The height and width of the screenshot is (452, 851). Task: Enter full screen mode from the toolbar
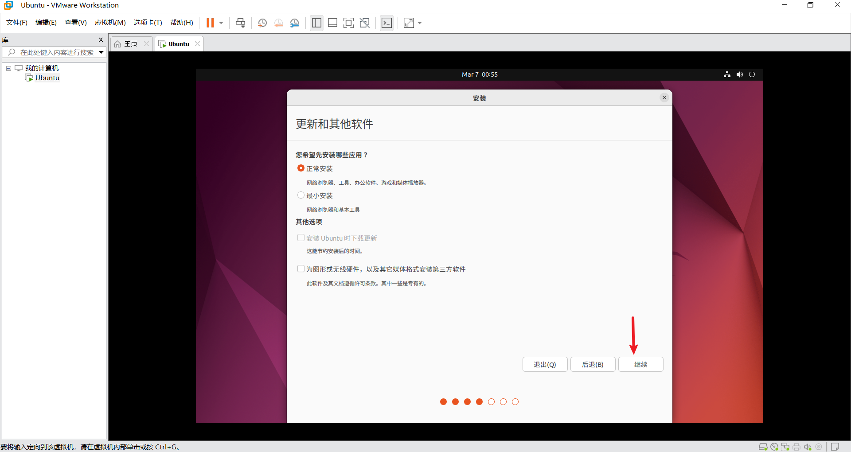tap(348, 23)
